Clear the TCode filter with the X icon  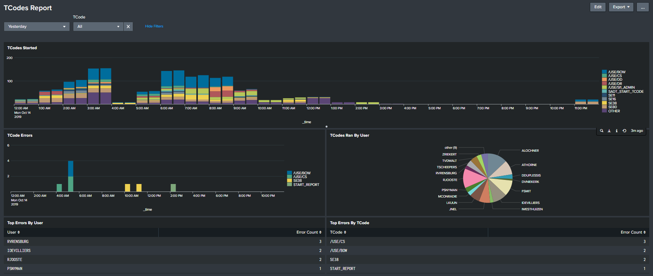[x=128, y=27]
